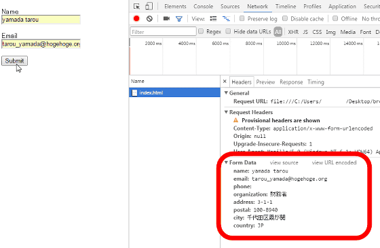Select the Network panel tab
Image resolution: width=380 pixels, height=248 pixels.
pos(258,7)
